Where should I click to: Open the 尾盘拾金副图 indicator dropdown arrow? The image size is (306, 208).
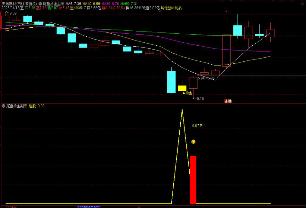point(3,106)
